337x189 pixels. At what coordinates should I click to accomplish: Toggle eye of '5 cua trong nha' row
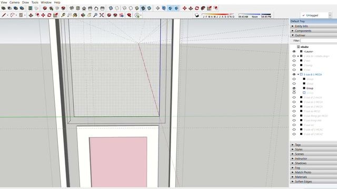[x=294, y=120]
